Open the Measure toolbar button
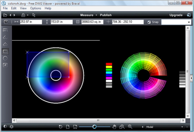 pos(87,15)
